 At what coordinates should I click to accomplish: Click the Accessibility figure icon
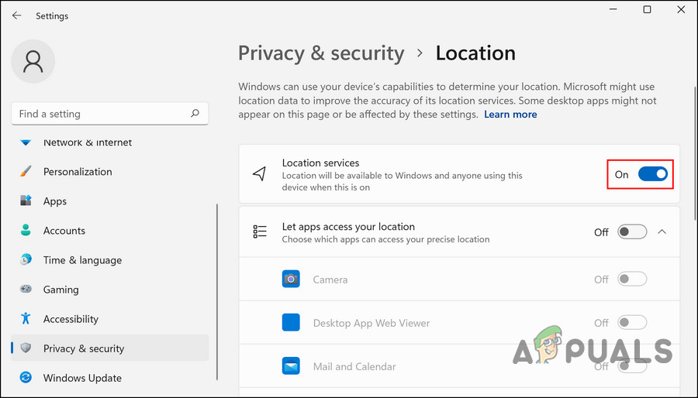(x=26, y=318)
